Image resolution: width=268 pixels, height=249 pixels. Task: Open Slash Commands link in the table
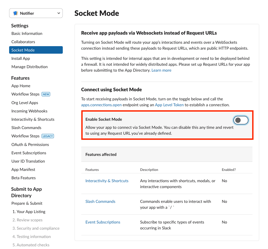pyautogui.click(x=100, y=202)
